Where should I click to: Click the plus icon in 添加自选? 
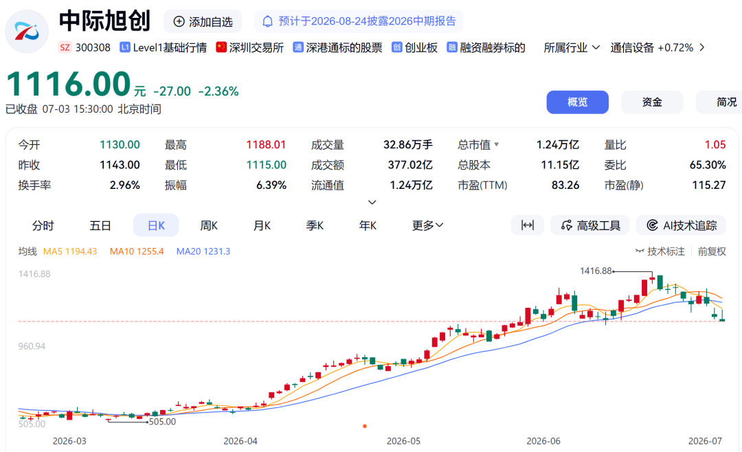(x=179, y=22)
